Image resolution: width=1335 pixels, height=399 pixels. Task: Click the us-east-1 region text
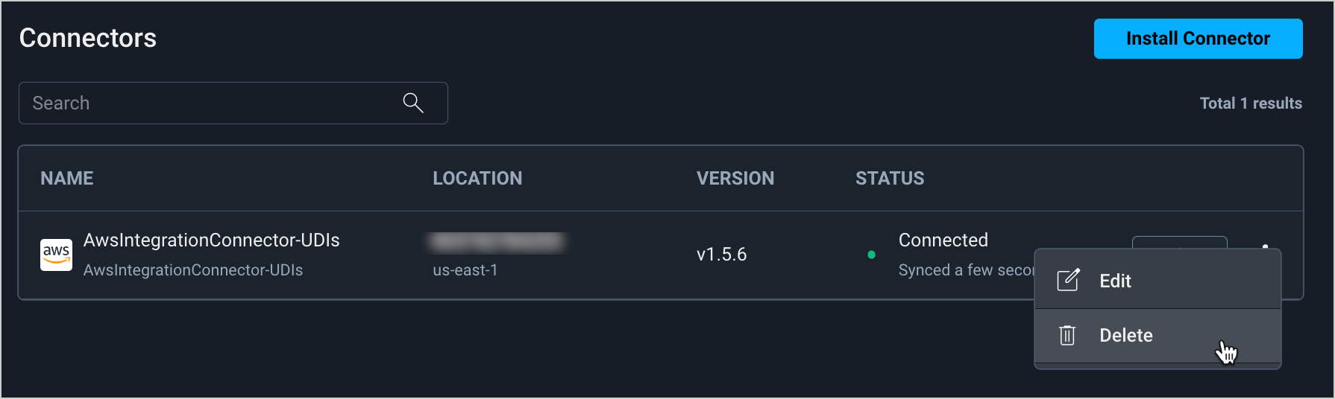click(465, 270)
